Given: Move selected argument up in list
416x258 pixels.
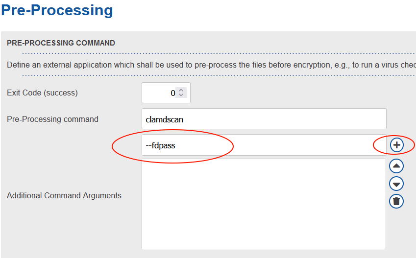Looking at the screenshot, I should [396, 166].
